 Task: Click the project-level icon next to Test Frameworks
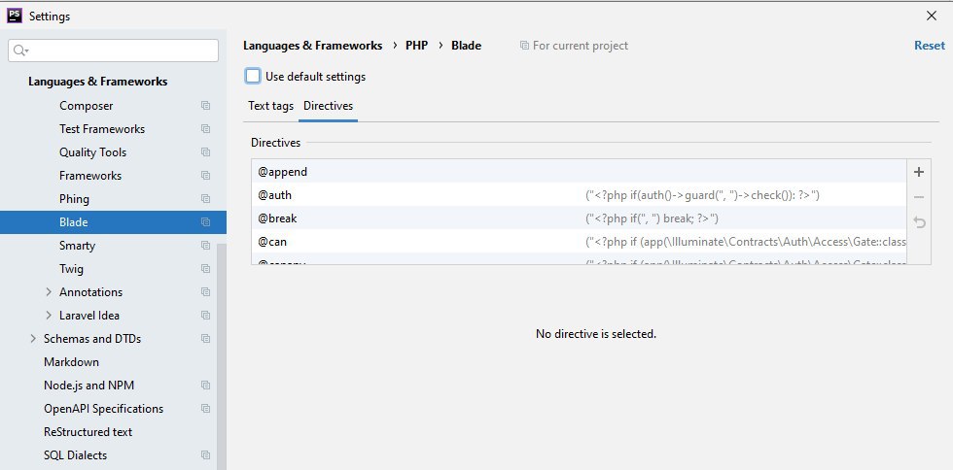[x=205, y=129]
